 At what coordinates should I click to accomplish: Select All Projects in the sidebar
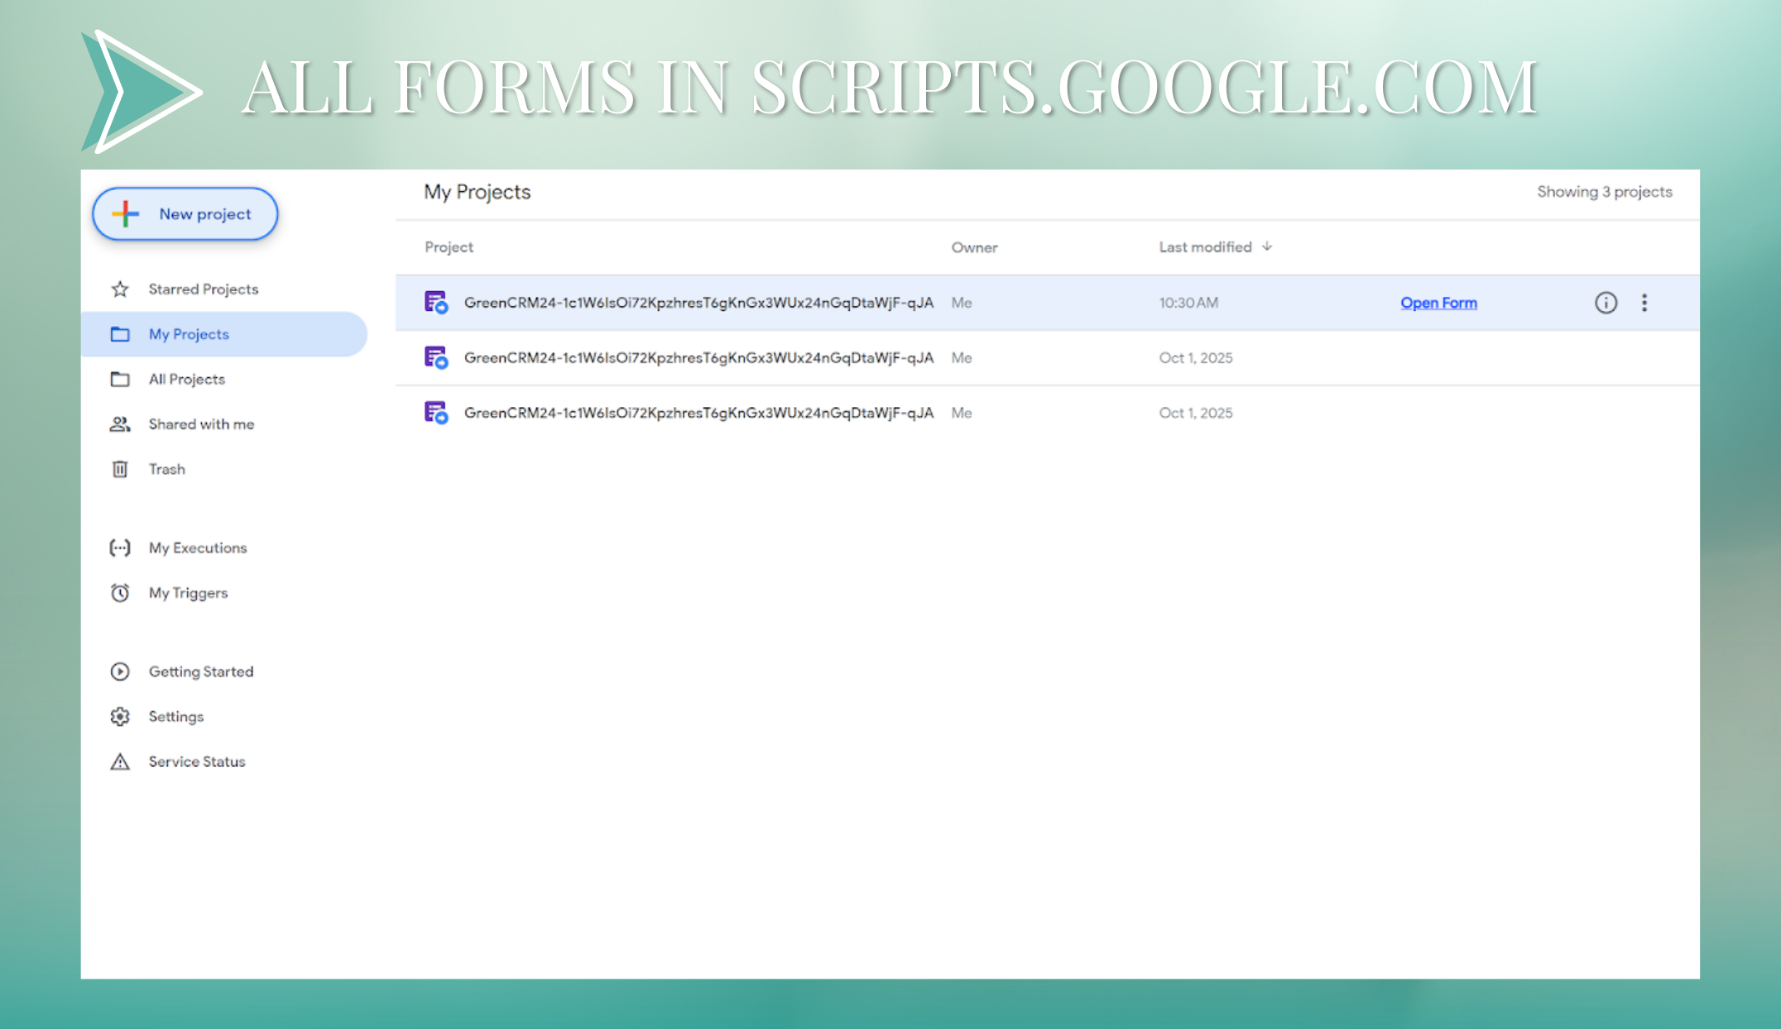coord(186,379)
